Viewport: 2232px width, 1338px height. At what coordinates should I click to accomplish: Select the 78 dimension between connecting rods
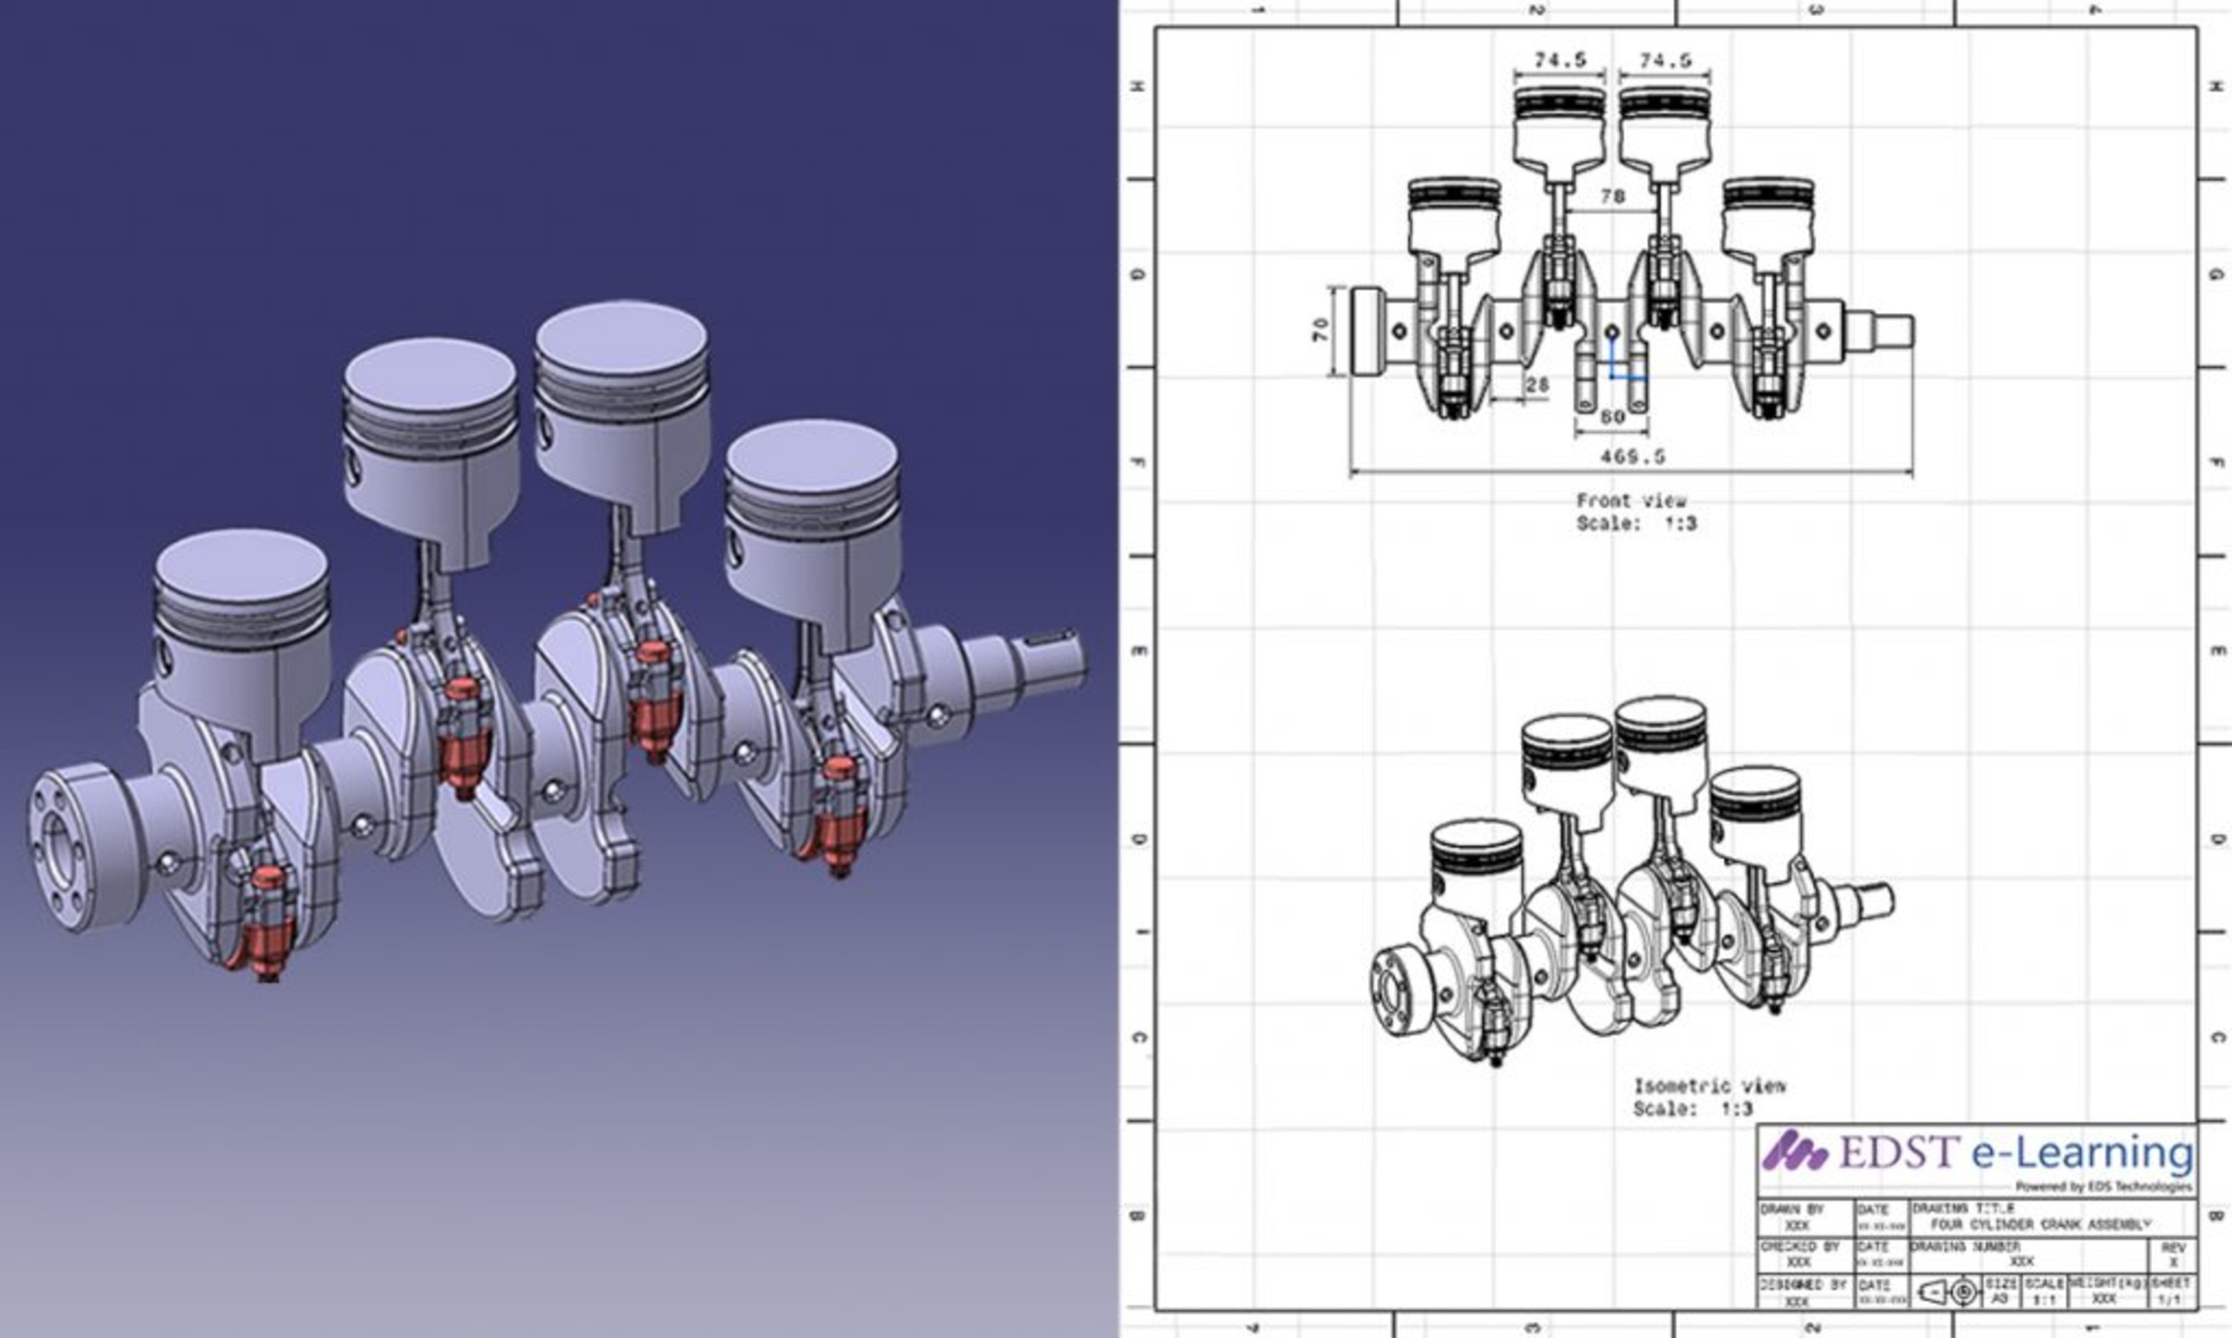click(1612, 196)
